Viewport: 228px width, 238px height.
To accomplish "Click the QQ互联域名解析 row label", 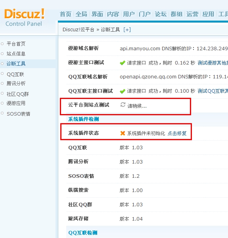I will [x=88, y=77].
